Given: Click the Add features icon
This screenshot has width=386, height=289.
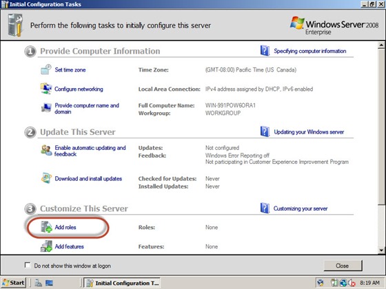Looking at the screenshot, I should 46,246.
